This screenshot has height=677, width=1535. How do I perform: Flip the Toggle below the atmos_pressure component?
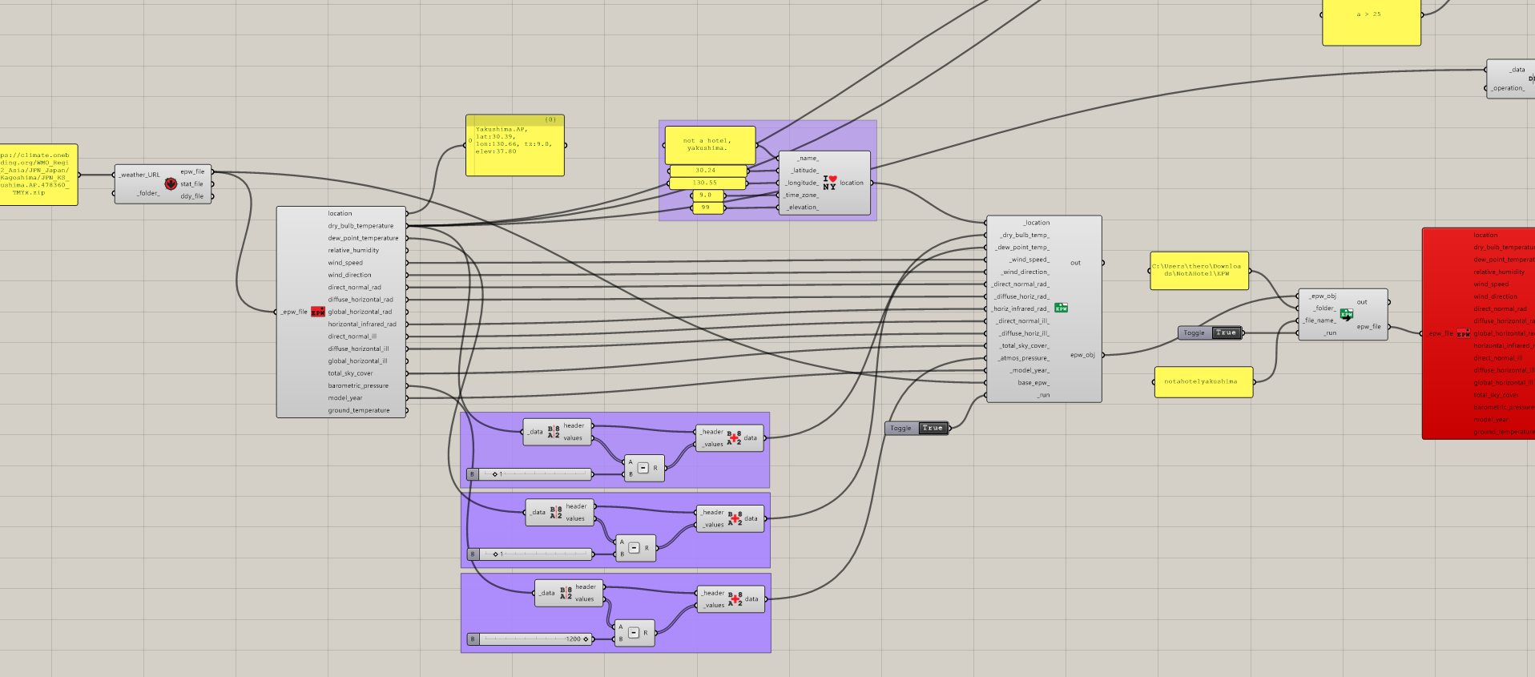(931, 428)
